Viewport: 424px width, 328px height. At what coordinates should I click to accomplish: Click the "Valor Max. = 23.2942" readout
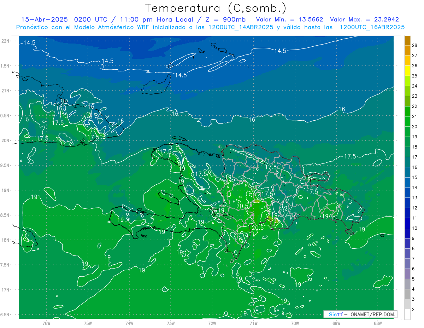[x=365, y=19]
